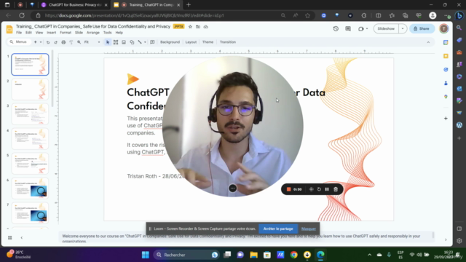Screen dimensions: 466x262
Task: Open Loom camera bubble options menu
Action: click(233, 188)
